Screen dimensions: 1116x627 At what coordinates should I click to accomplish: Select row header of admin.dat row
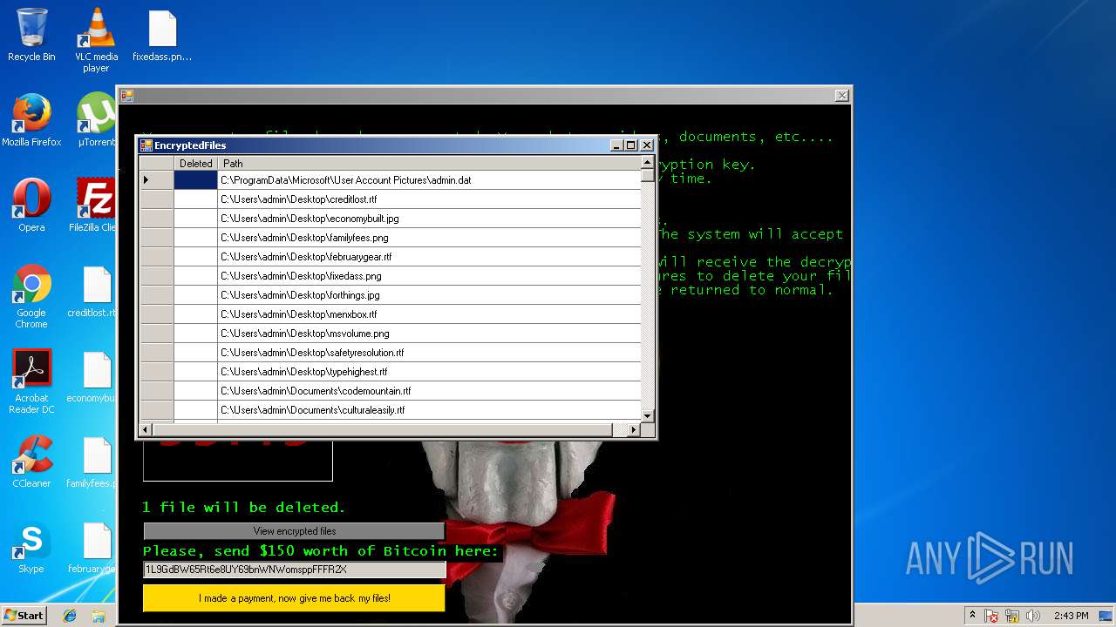tap(157, 180)
